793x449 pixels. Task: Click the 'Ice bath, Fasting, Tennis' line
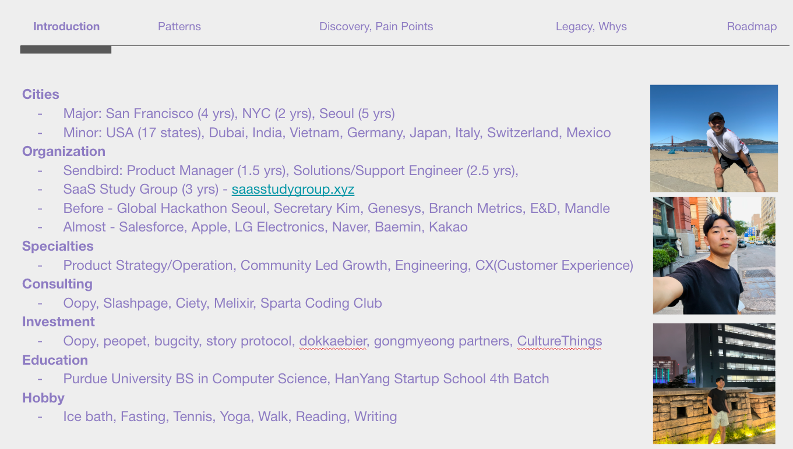point(230,416)
